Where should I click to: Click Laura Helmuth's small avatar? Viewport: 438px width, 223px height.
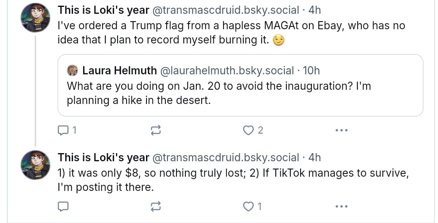(x=72, y=70)
